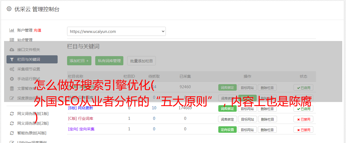Click 定向设置 for 定向采集
Screen dimensions: 346x143
coord(228,130)
